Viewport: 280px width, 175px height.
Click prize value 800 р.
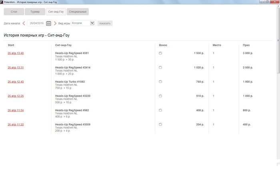pyautogui.click(x=247, y=110)
